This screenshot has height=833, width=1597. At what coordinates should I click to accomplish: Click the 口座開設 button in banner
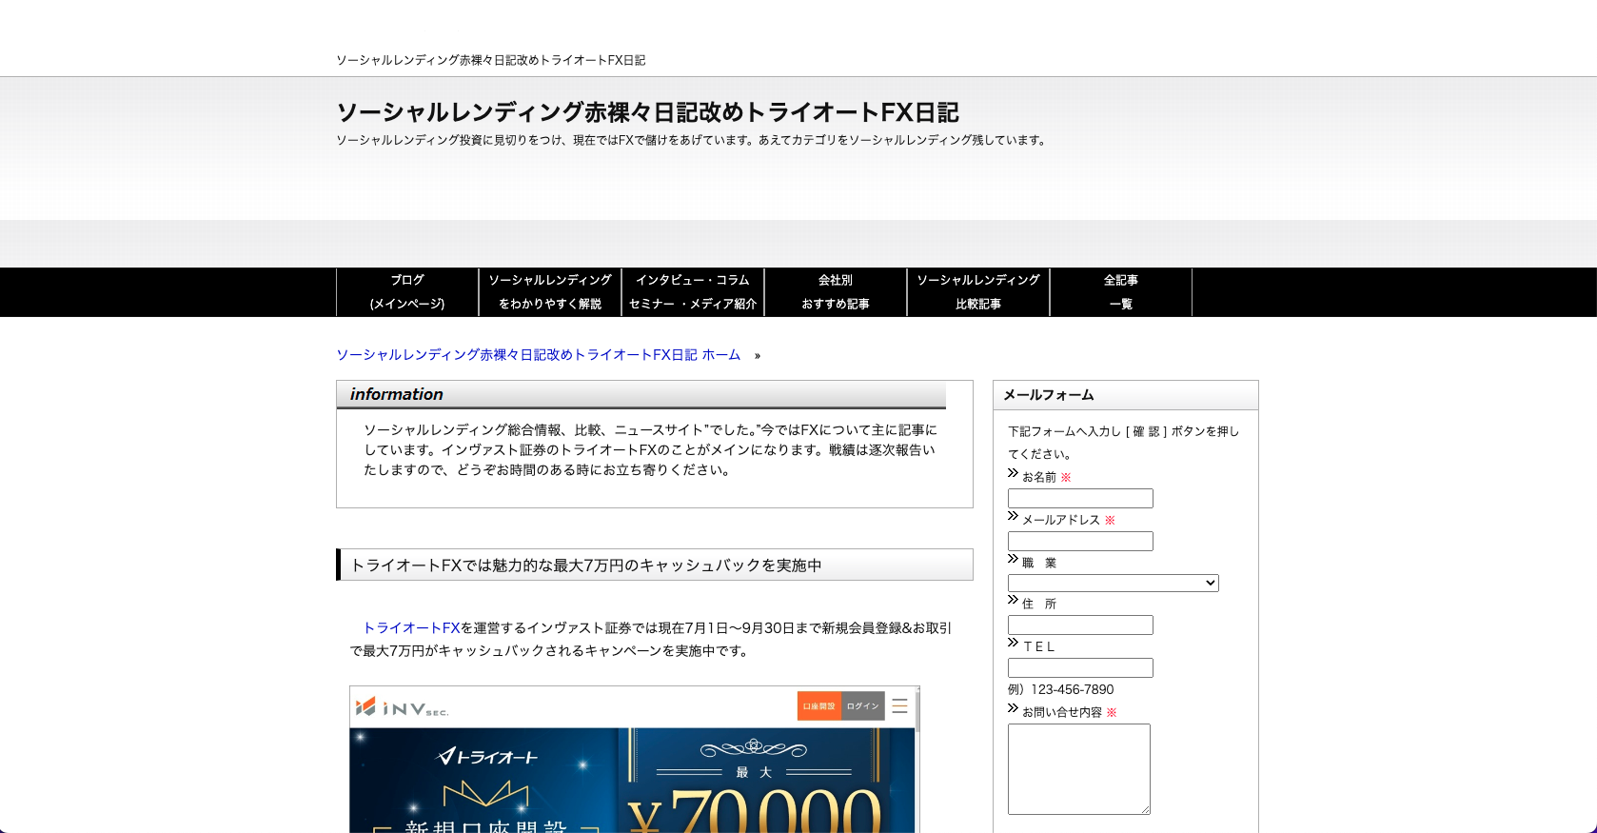point(818,706)
